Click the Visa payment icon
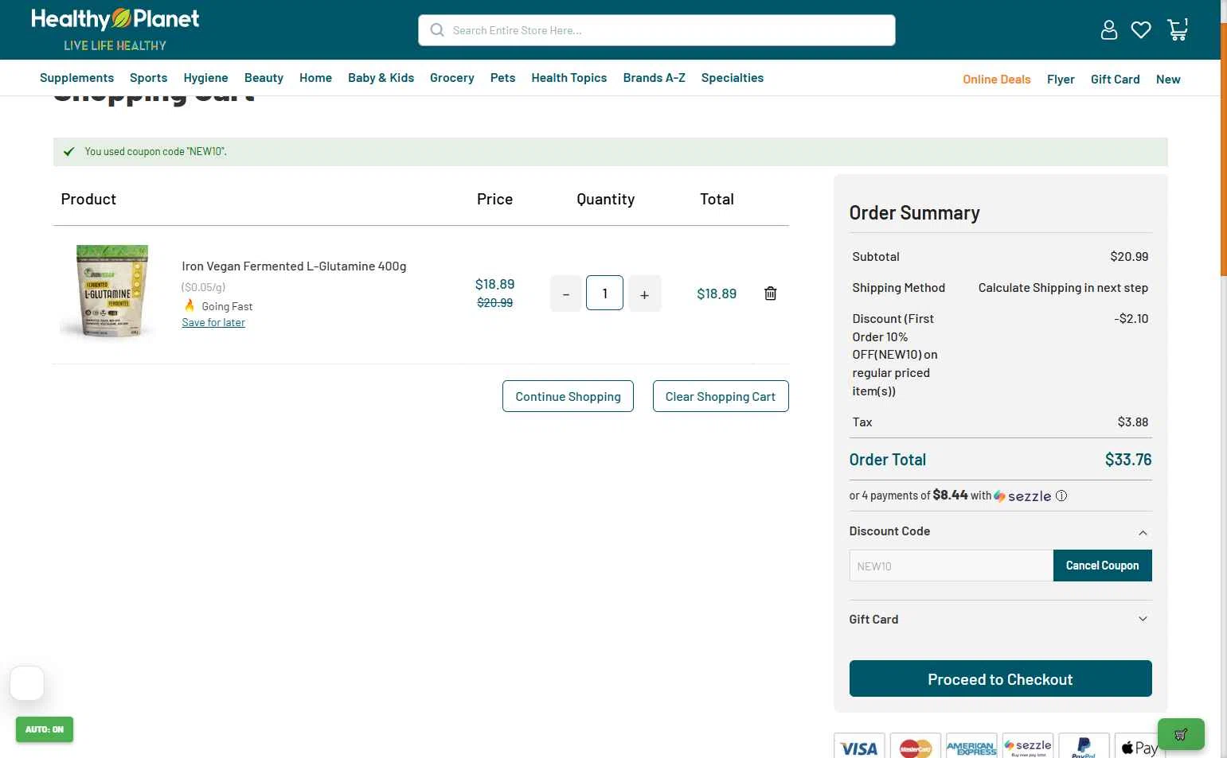1227x758 pixels. (859, 746)
